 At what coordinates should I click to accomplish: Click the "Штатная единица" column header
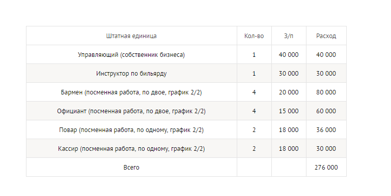(131, 36)
